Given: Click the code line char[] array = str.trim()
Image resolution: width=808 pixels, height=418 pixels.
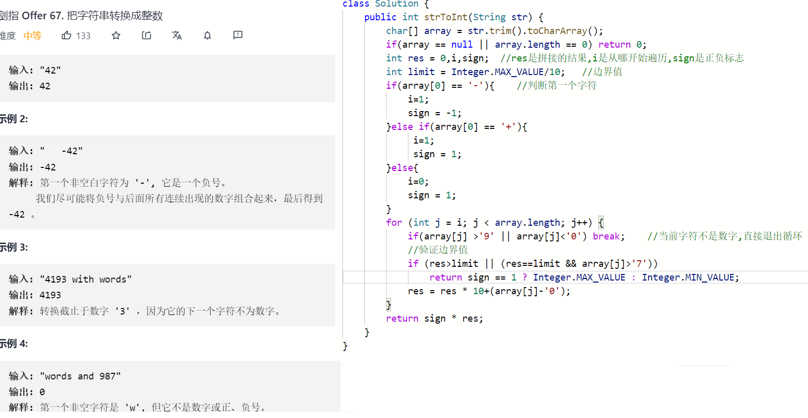Looking at the screenshot, I should [x=494, y=31].
